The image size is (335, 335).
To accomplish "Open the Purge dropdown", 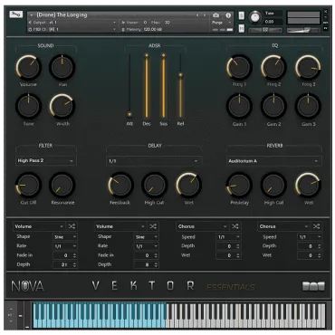I will tap(221, 23).
